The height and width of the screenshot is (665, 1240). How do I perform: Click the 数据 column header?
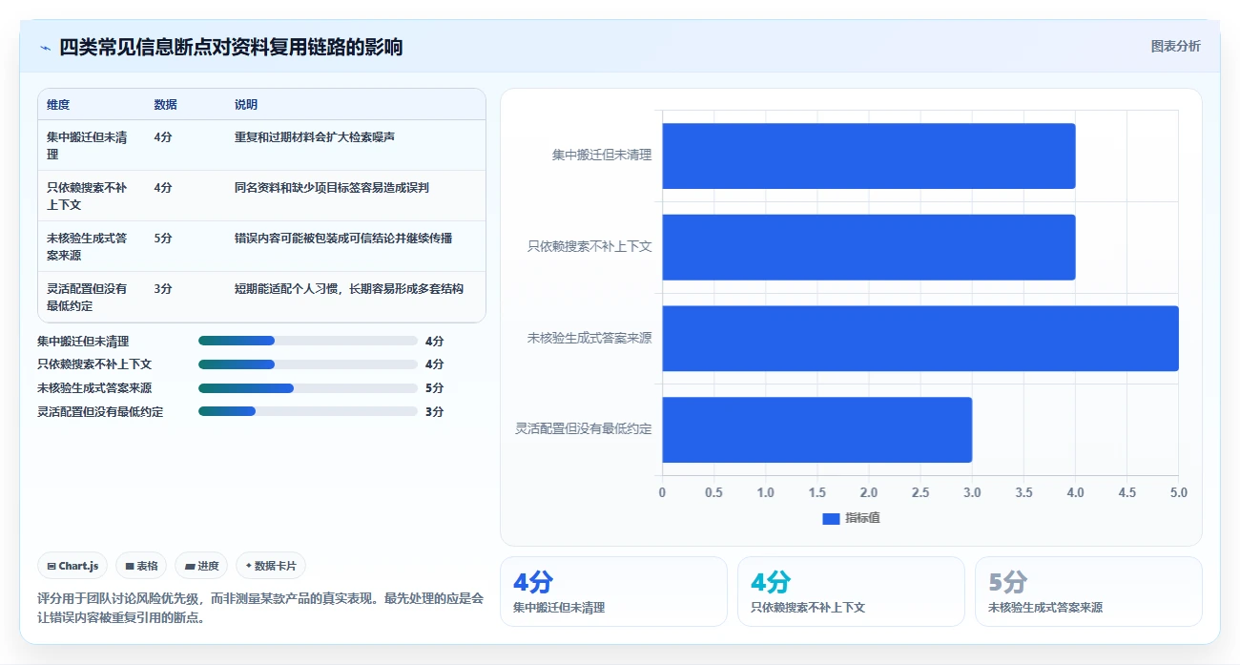coord(165,105)
